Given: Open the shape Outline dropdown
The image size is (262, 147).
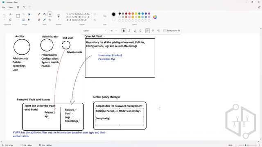Looking at the screenshot, I should tap(96, 14).
